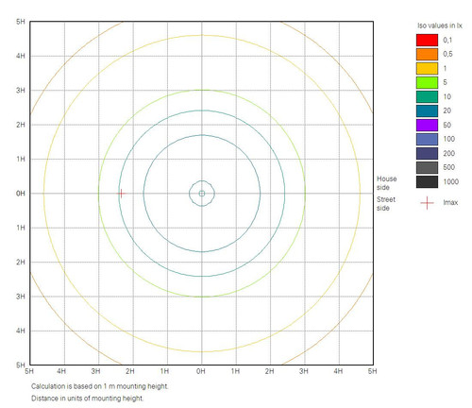Click the House side label

[x=386, y=183]
